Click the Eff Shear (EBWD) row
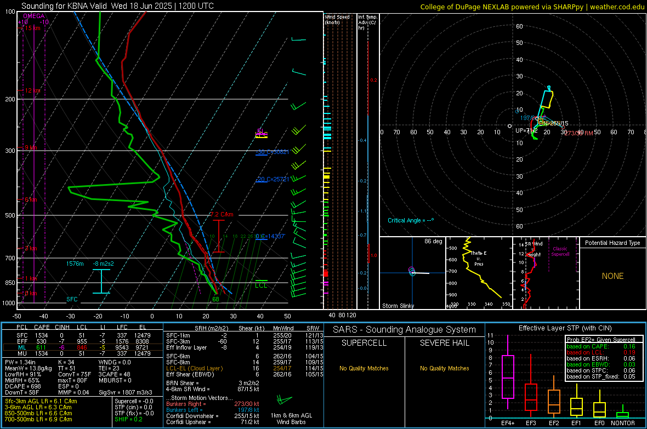The image size is (647, 429). (245, 374)
